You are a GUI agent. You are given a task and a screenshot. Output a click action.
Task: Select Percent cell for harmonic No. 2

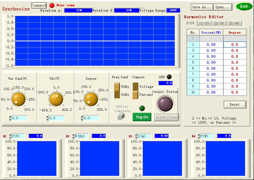click(x=211, y=45)
